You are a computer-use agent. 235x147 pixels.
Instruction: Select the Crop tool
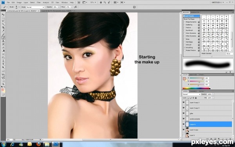(x=3, y=28)
